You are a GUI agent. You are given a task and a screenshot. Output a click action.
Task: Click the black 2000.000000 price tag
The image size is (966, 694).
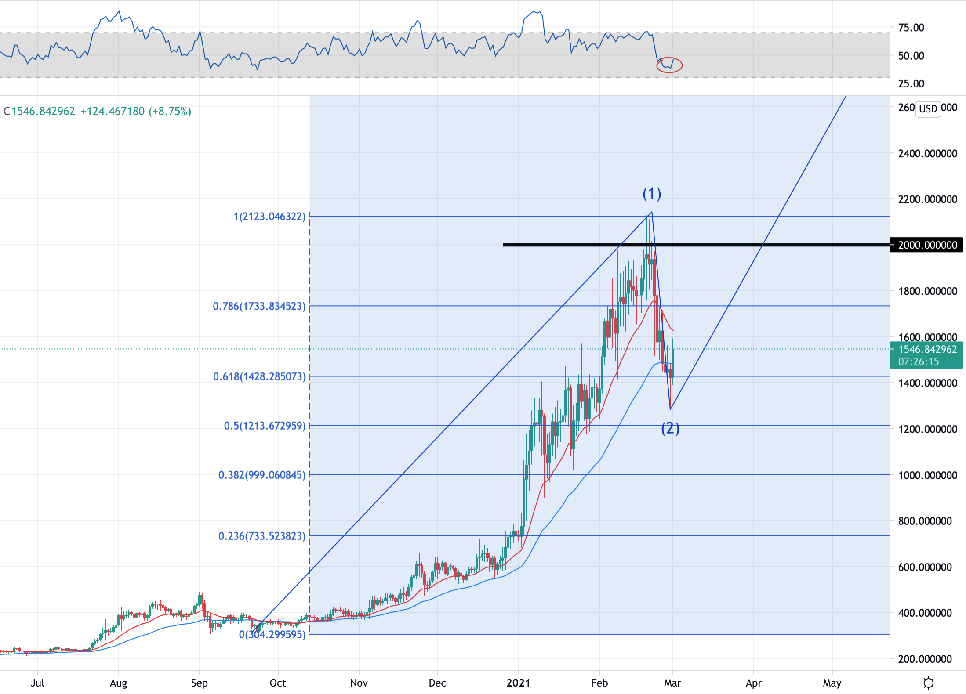[x=926, y=245]
